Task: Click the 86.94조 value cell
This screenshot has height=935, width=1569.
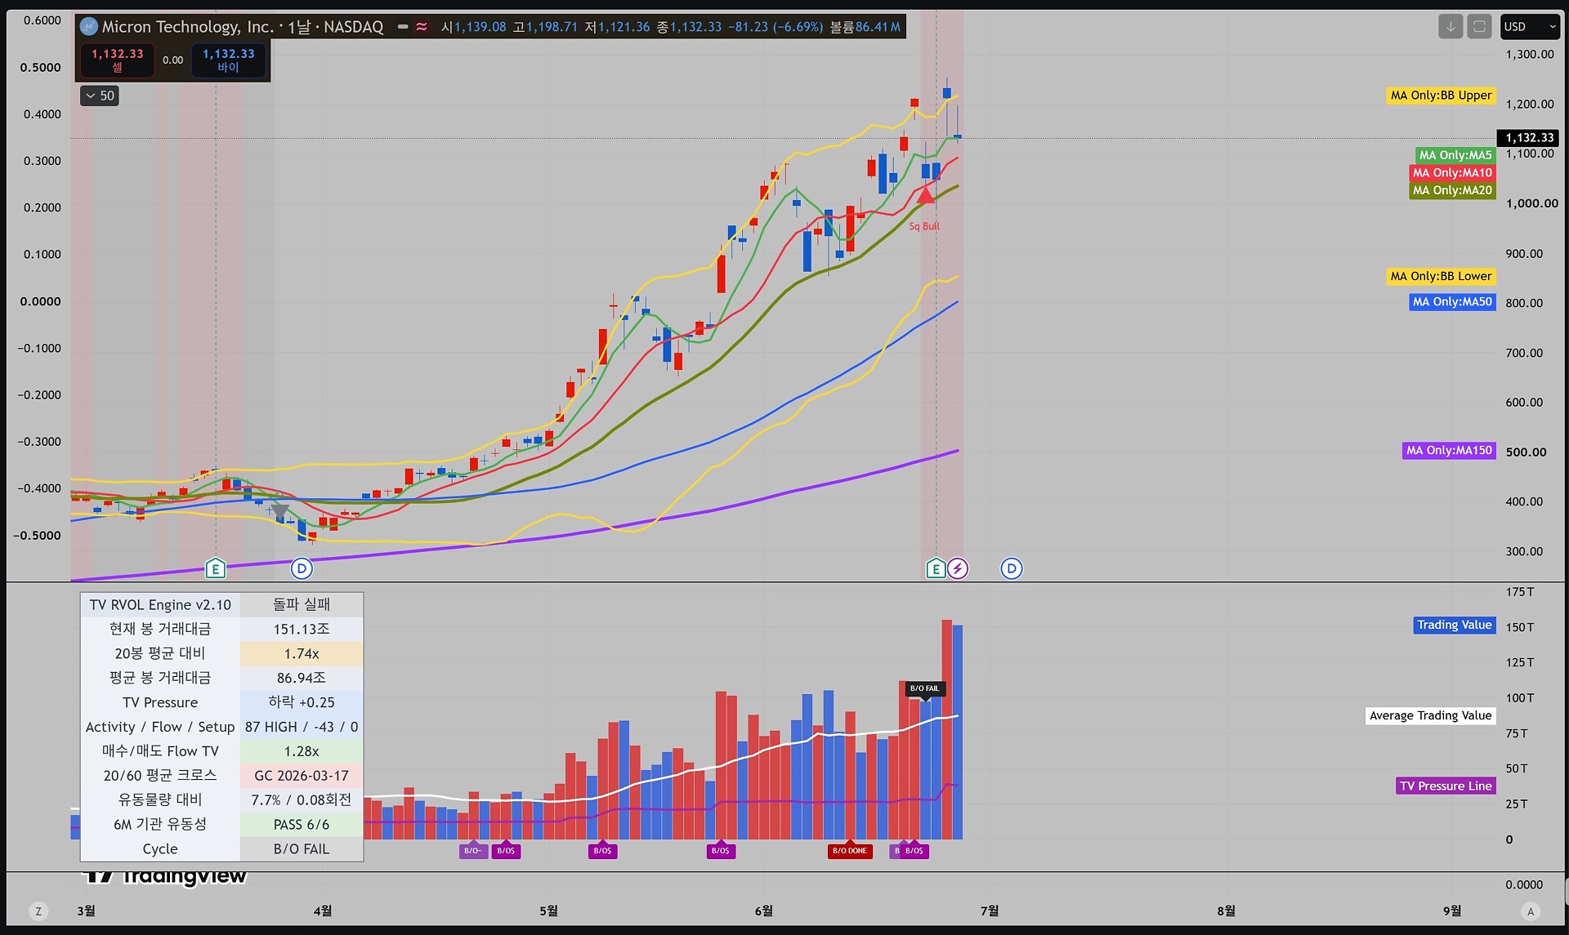Action: (302, 679)
